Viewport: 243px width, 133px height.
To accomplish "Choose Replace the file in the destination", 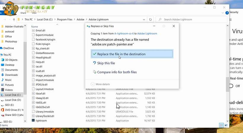I will (x=132, y=54).
